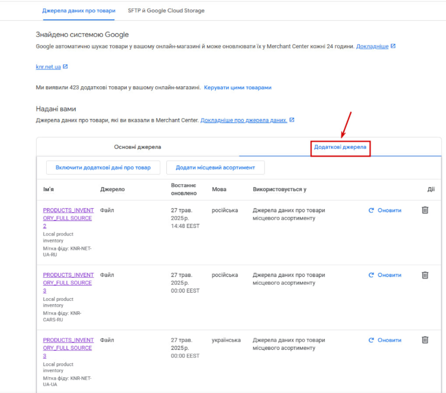Image resolution: width=446 pixels, height=393 pixels.
Task: Click the refresh arrow icon in the KNR-NET-UA-RU row
Action: (371, 210)
